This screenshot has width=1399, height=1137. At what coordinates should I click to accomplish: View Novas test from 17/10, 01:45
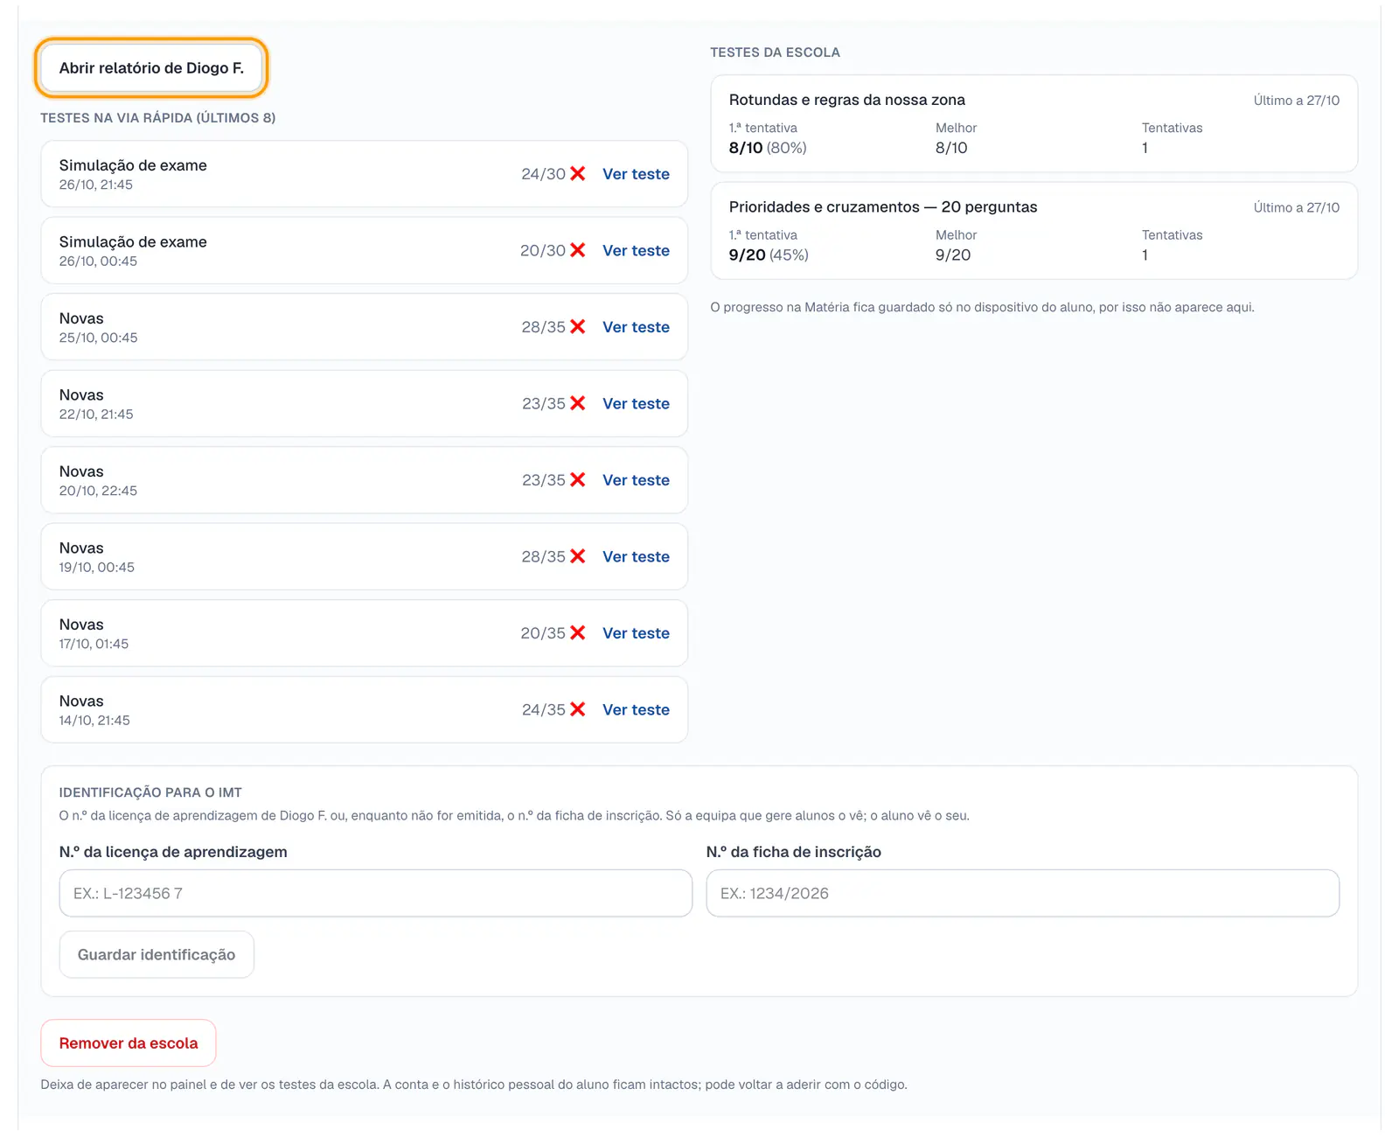(x=636, y=633)
